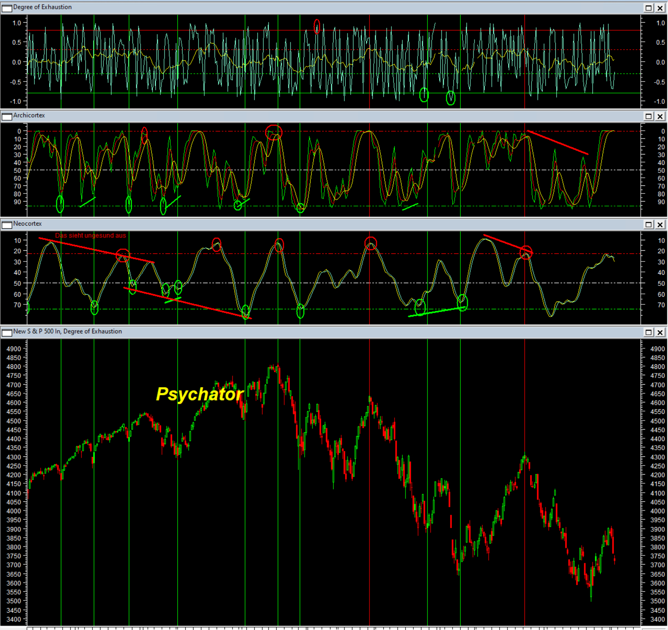The width and height of the screenshot is (668, 630).
Task: Maximize the Degree of Exhaustion panel
Action: click(648, 8)
